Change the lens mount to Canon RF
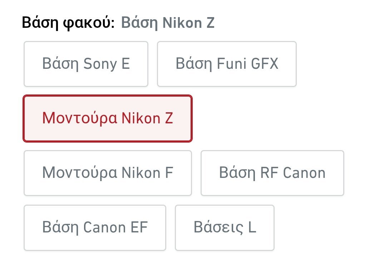Screen dimensions: 384x267 [x=272, y=173]
